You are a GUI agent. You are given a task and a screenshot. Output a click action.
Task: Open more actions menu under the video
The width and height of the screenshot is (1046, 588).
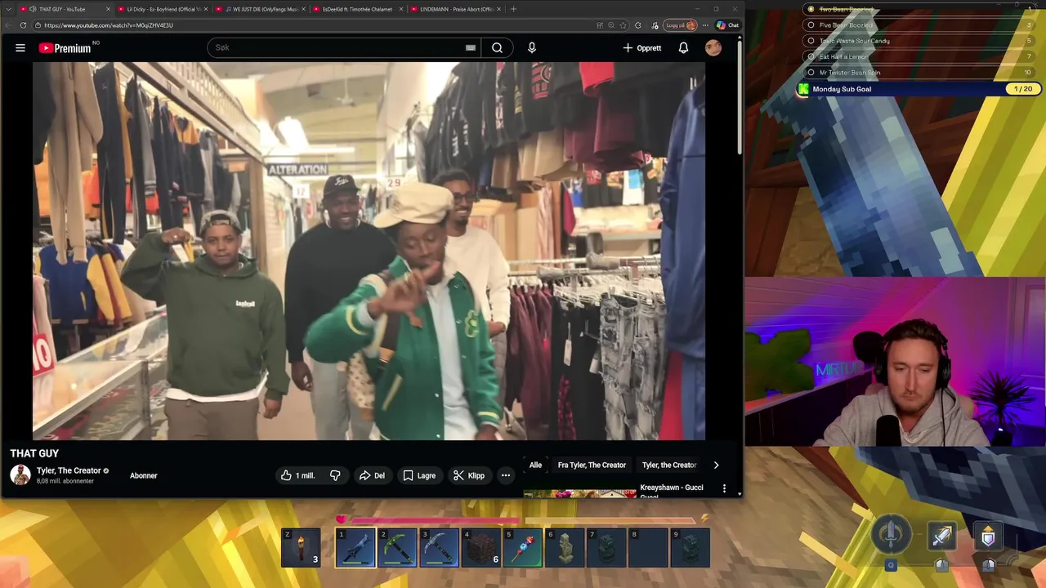click(x=506, y=475)
